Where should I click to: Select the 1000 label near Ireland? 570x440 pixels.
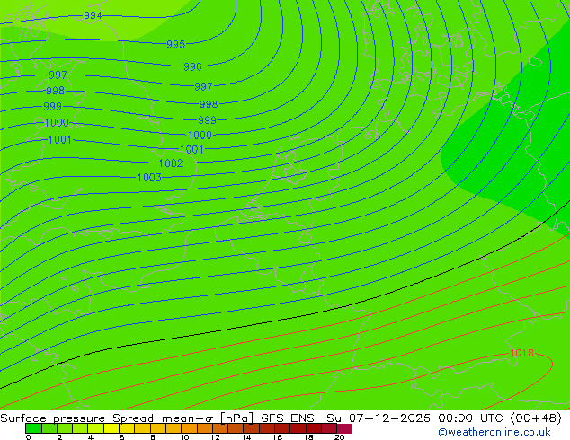57,123
